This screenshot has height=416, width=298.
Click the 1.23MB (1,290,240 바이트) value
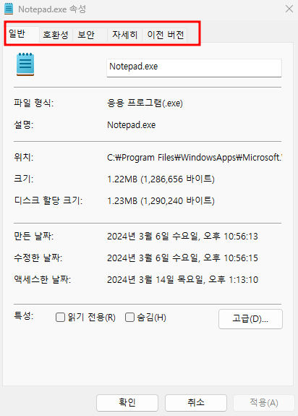(161, 201)
